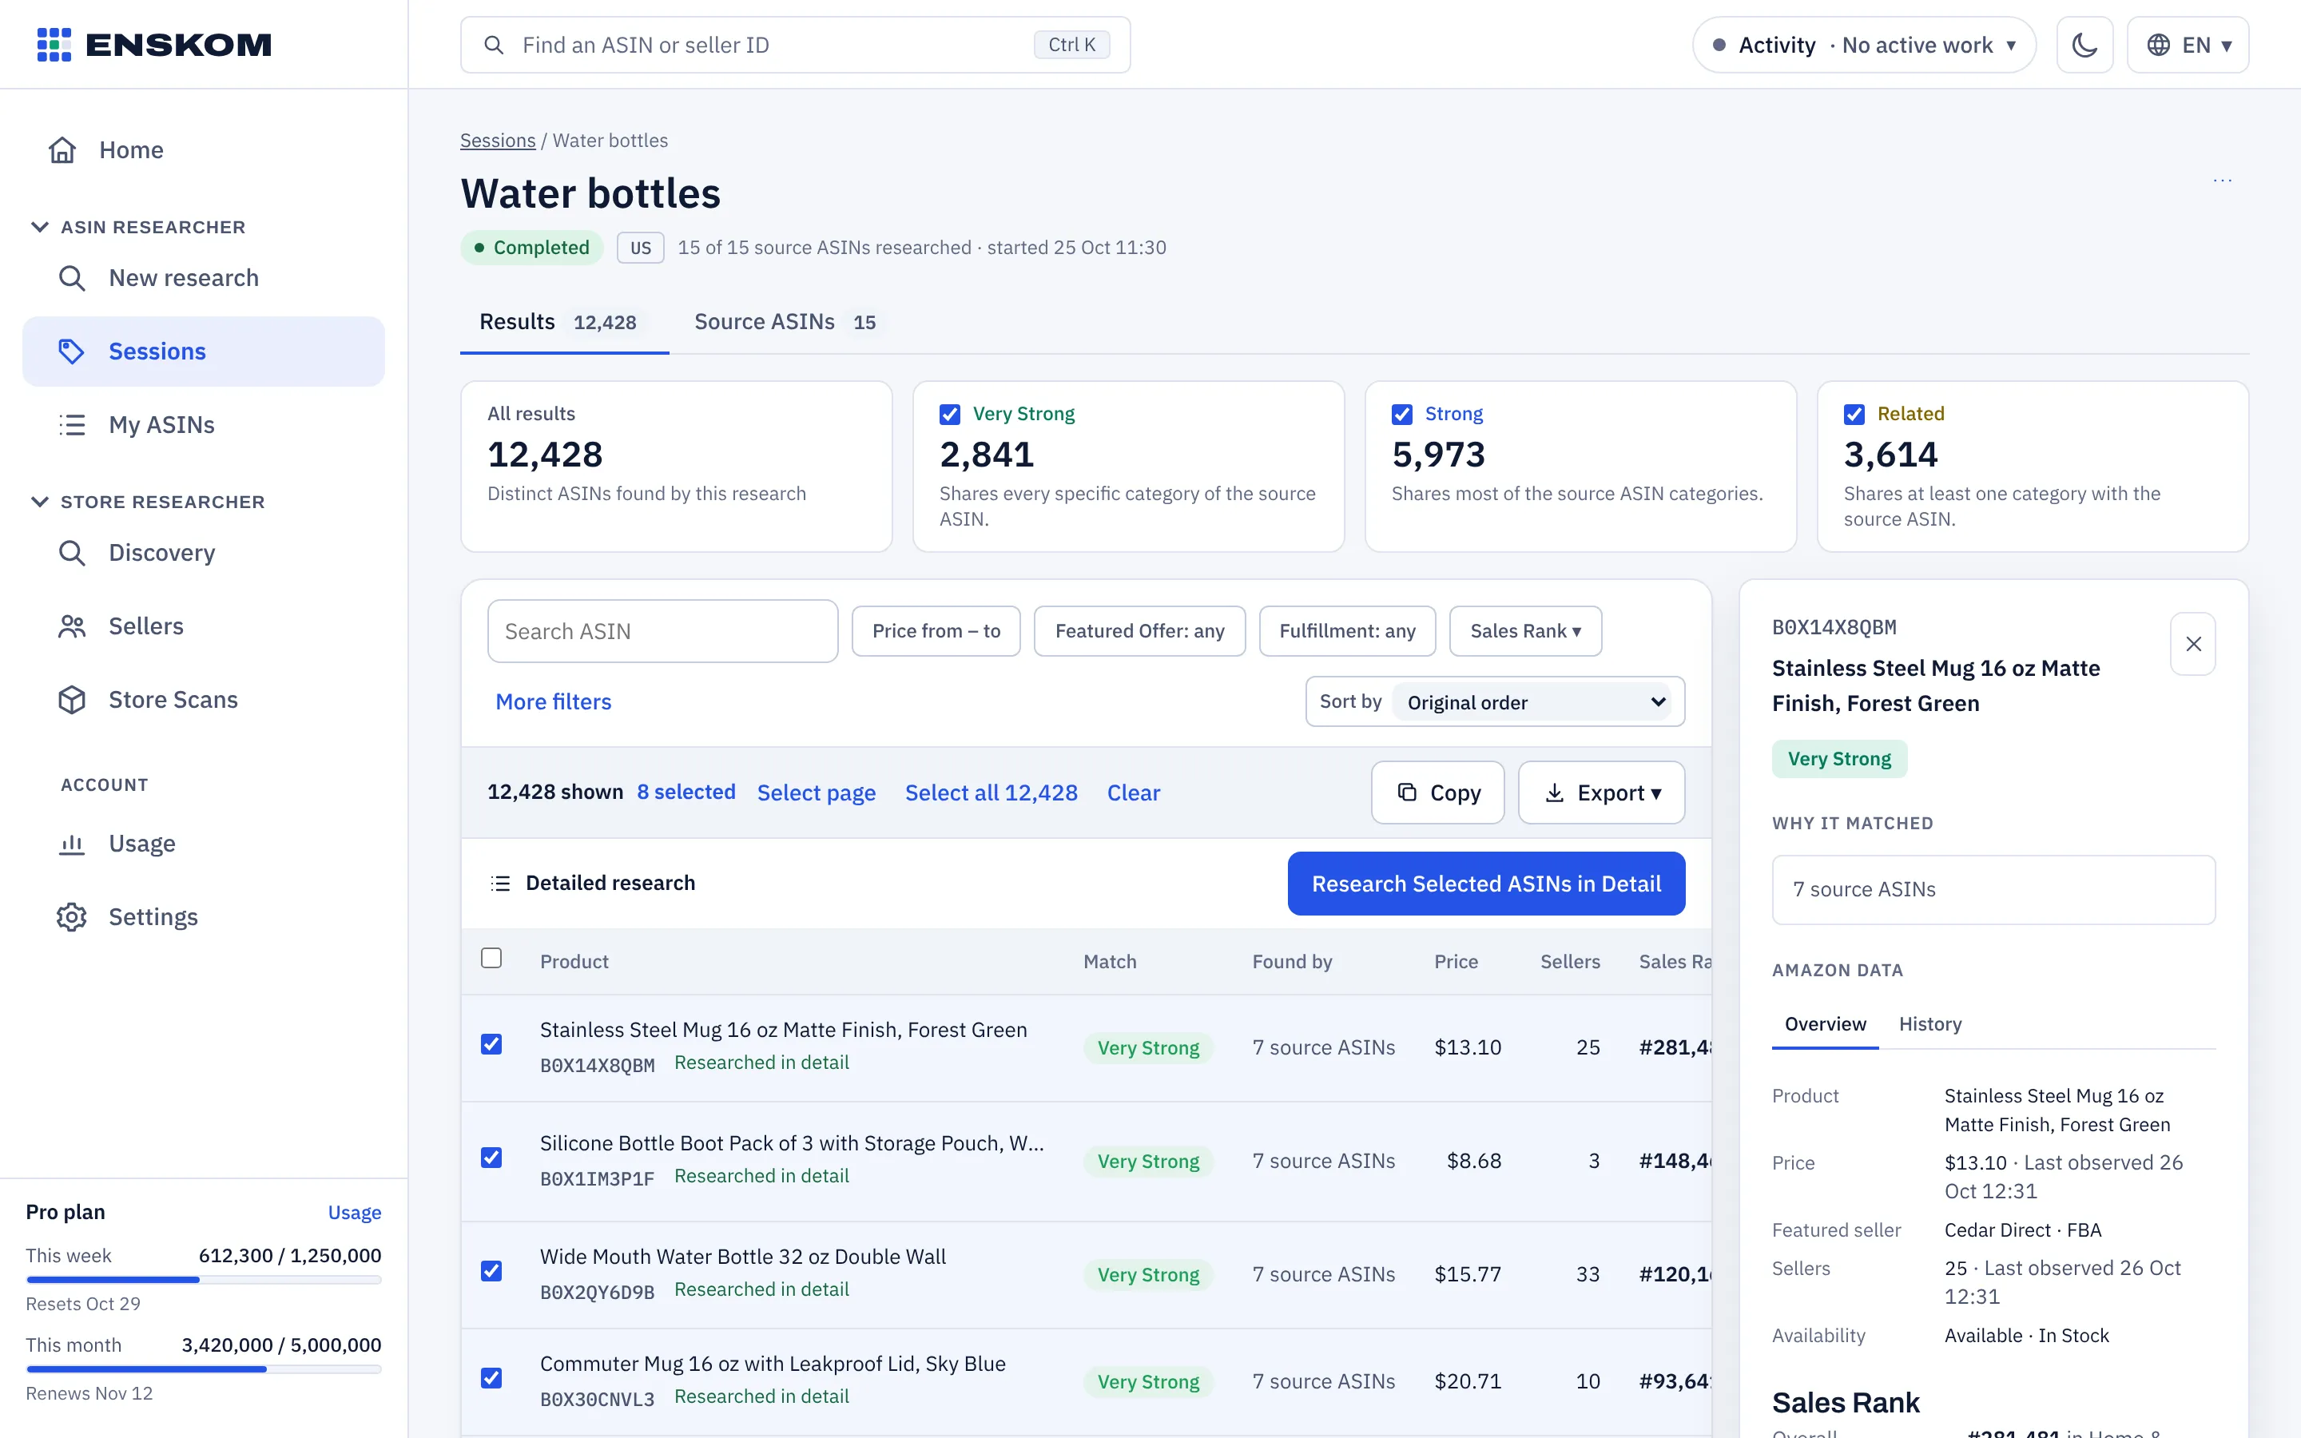Image resolution: width=2301 pixels, height=1438 pixels.
Task: Close the B0X14X8QBM detail panel
Action: coord(2192,644)
